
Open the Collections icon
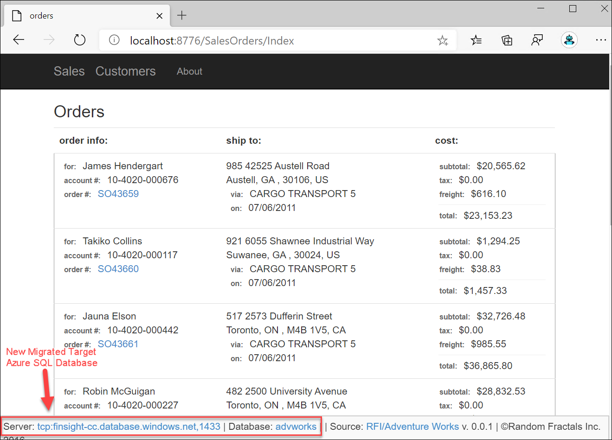pos(507,40)
